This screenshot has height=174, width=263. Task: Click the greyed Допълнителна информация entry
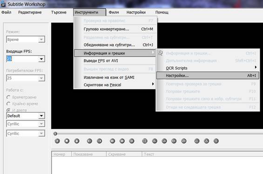point(208,60)
